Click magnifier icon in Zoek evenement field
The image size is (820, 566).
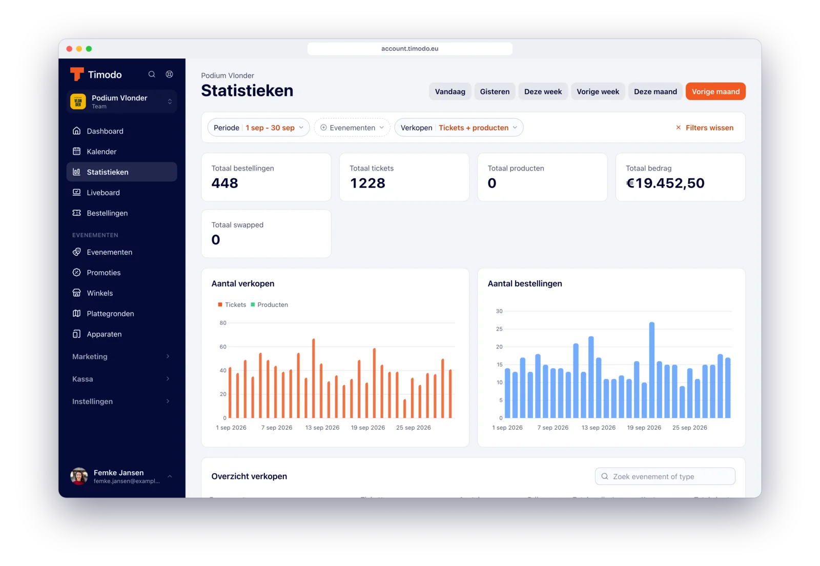tap(605, 476)
